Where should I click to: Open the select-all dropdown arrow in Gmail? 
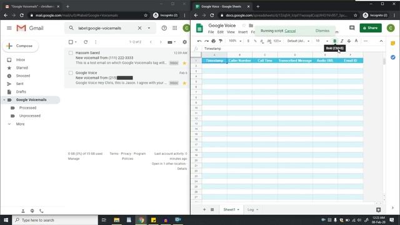[76, 42]
